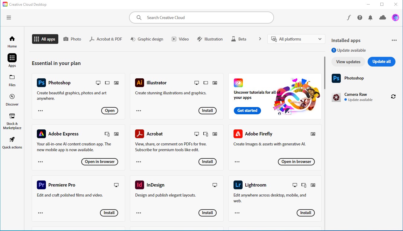Image resolution: width=403 pixels, height=231 pixels.
Task: Click the Lightroom app icon
Action: (238, 185)
